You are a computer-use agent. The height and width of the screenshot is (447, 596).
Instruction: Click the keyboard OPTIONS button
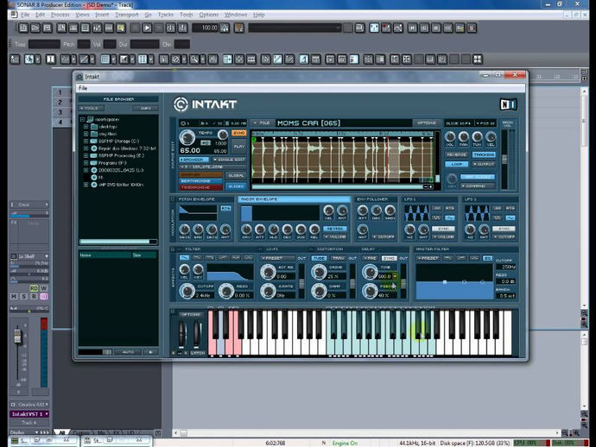[191, 314]
